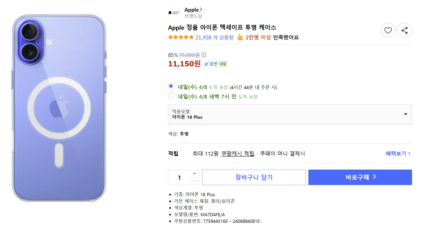Increase quantity with up stepper arrow

(x=195, y=173)
